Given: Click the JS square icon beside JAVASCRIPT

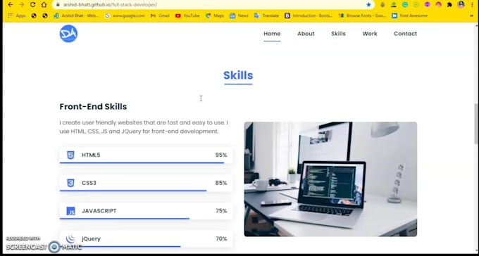Looking at the screenshot, I should point(70,211).
